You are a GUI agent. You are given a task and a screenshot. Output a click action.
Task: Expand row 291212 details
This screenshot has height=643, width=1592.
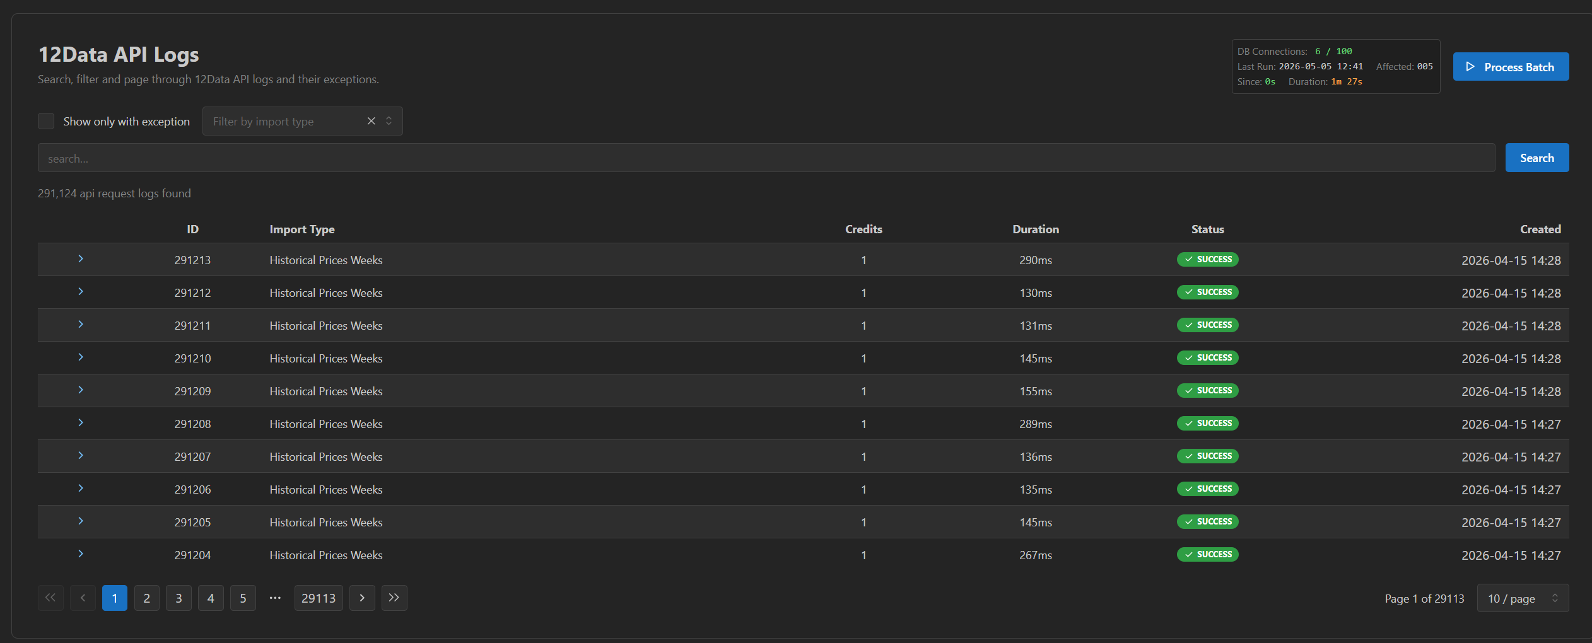coord(81,292)
